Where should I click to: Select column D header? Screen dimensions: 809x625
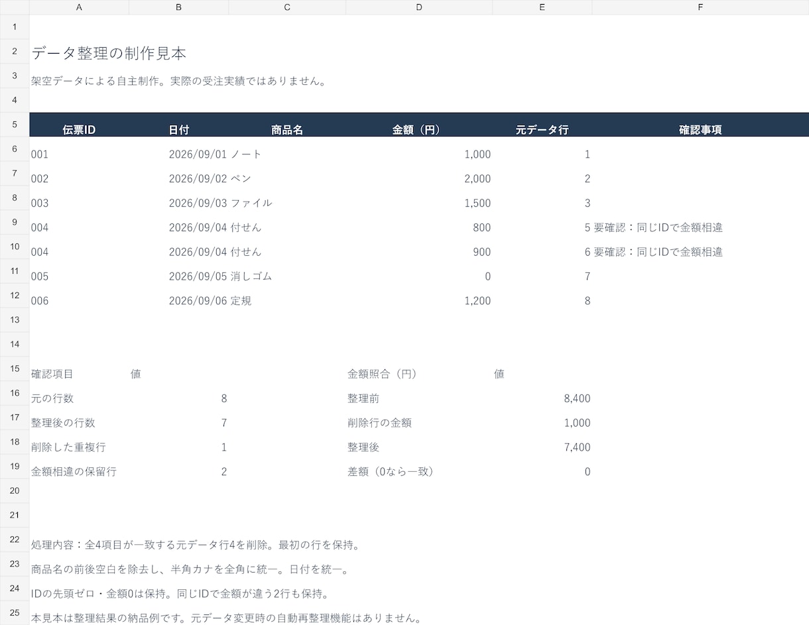[x=419, y=7]
